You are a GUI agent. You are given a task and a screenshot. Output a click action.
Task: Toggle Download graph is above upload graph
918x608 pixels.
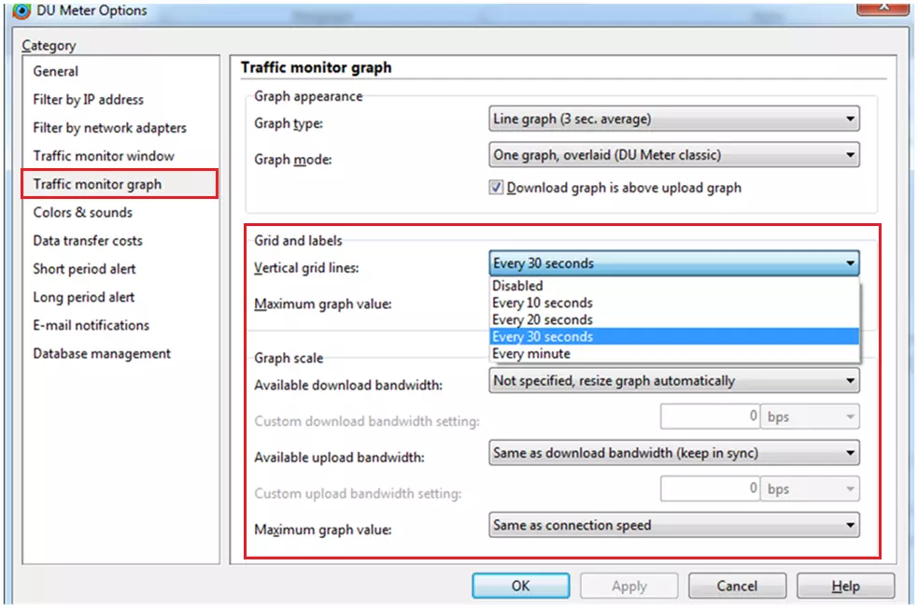click(496, 188)
